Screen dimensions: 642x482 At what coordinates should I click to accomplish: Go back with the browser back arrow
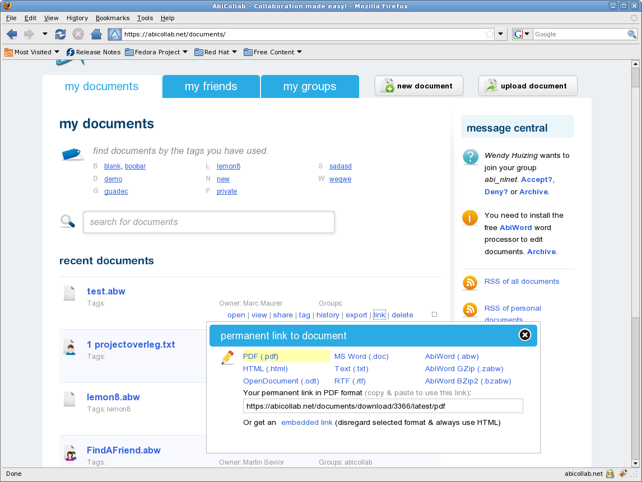click(12, 34)
